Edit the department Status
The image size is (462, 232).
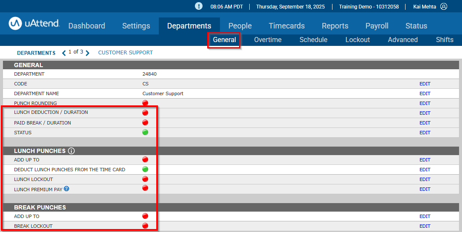point(425,133)
